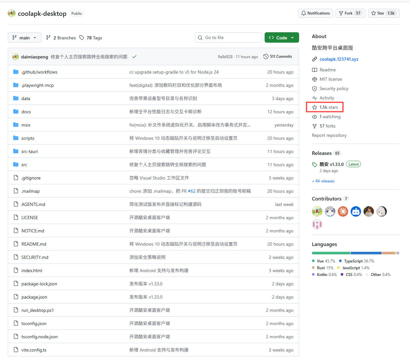Open the Releases heading link
Screen dimensions: 410x357
322,153
